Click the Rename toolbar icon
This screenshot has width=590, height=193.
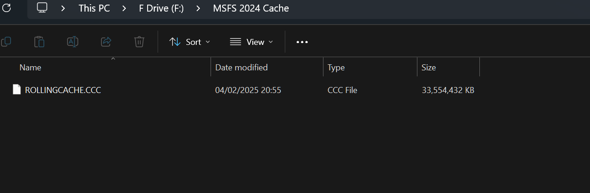coord(73,42)
